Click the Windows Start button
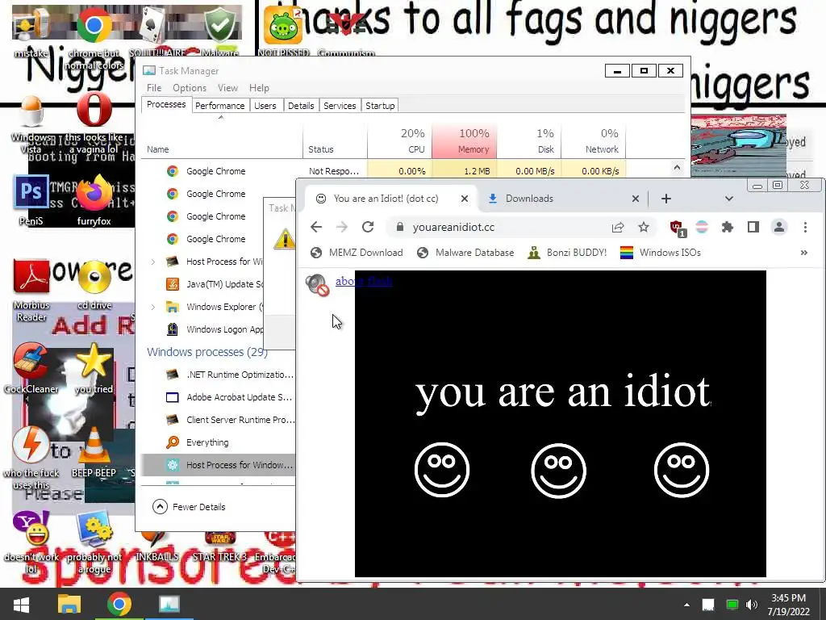Viewport: 826px width, 620px height. tap(21, 604)
